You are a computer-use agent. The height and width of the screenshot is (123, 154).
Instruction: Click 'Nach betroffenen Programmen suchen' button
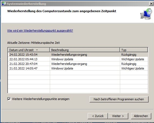pyautogui.click(x=119, y=99)
